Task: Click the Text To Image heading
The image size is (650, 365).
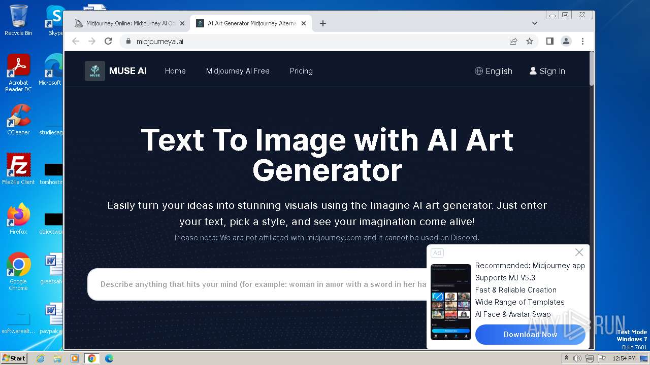Action: (x=327, y=155)
